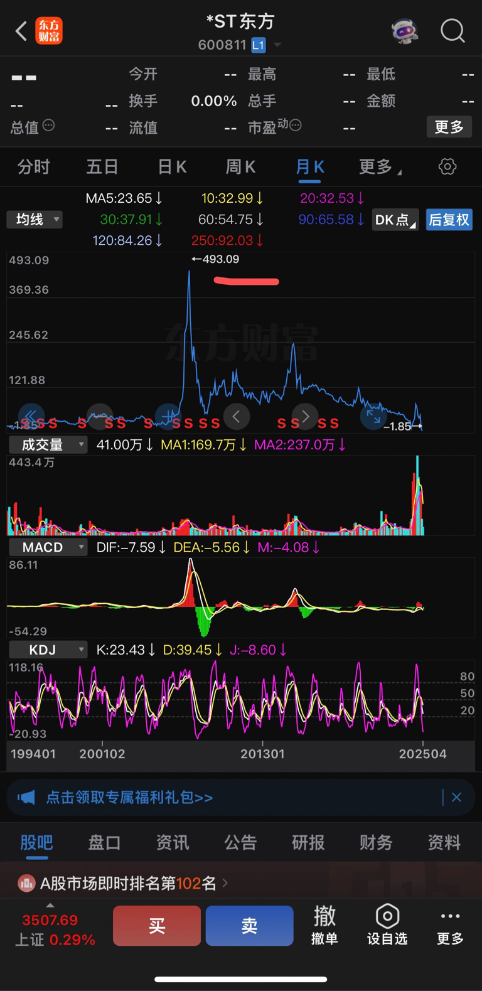The image size is (482, 991).
Task: Open the 财务 tab
Action: pyautogui.click(x=376, y=842)
